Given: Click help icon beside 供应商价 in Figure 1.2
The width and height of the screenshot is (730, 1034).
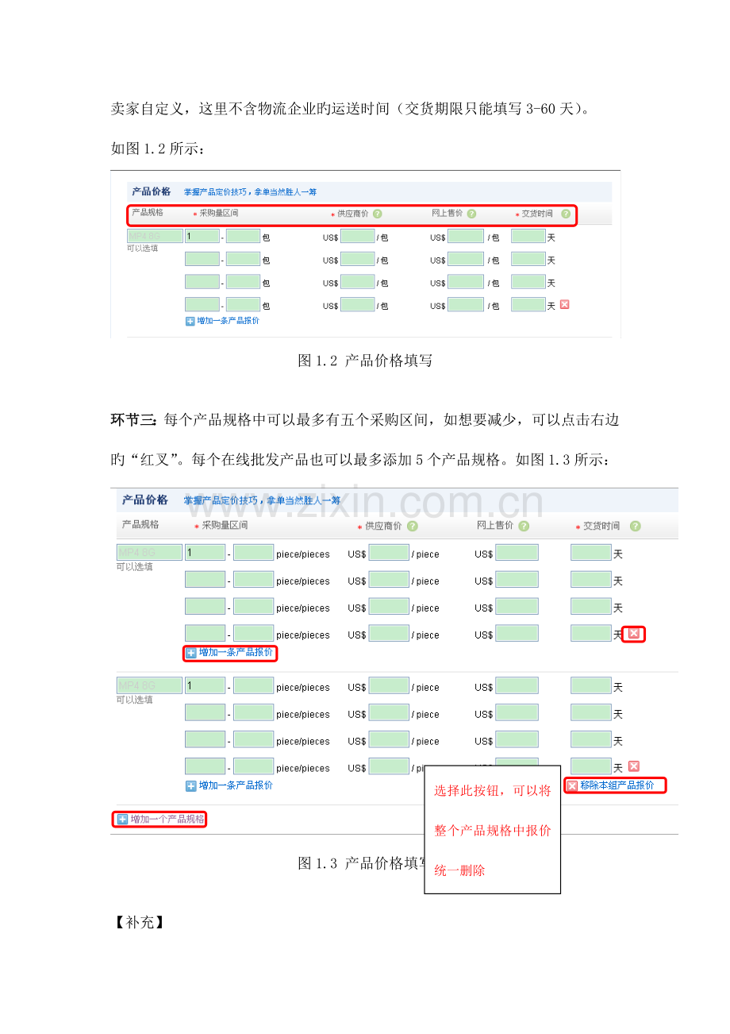Looking at the screenshot, I should pyautogui.click(x=377, y=214).
